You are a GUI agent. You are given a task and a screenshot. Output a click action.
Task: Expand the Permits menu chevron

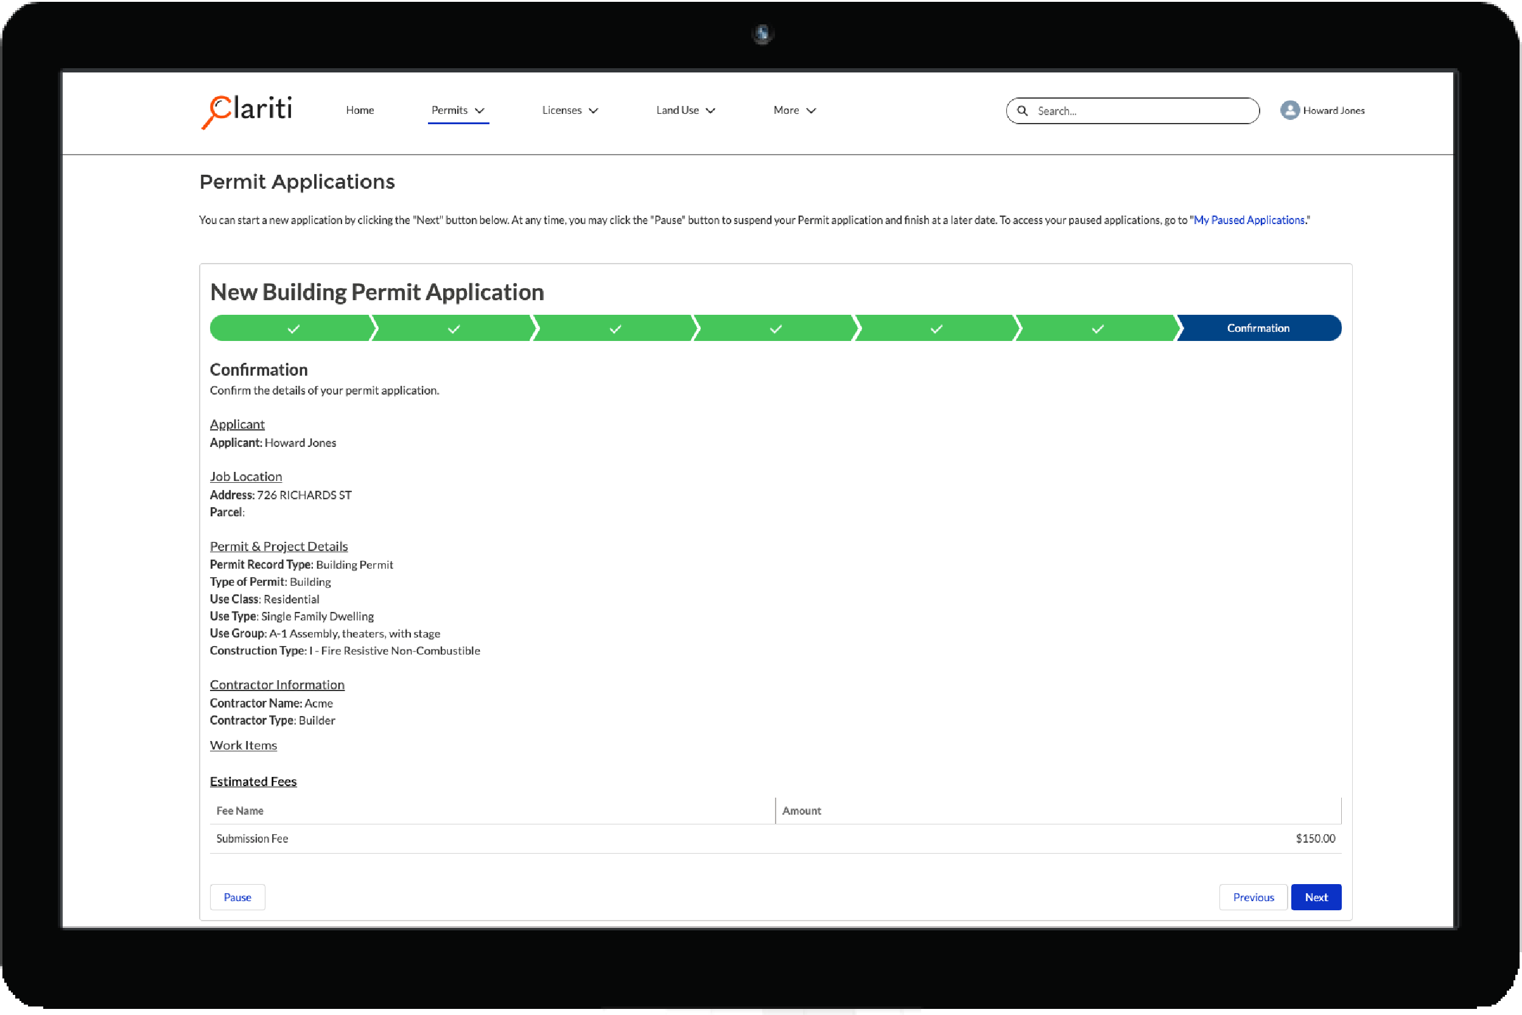(x=480, y=111)
